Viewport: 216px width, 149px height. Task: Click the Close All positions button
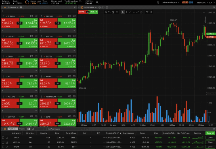pyautogui.click(x=210, y=133)
